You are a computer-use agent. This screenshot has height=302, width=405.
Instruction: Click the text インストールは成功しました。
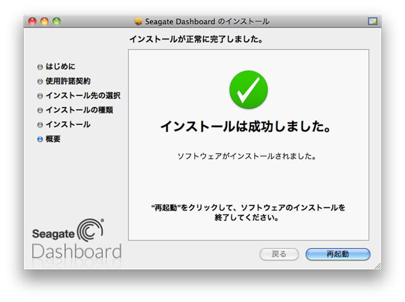(245, 126)
